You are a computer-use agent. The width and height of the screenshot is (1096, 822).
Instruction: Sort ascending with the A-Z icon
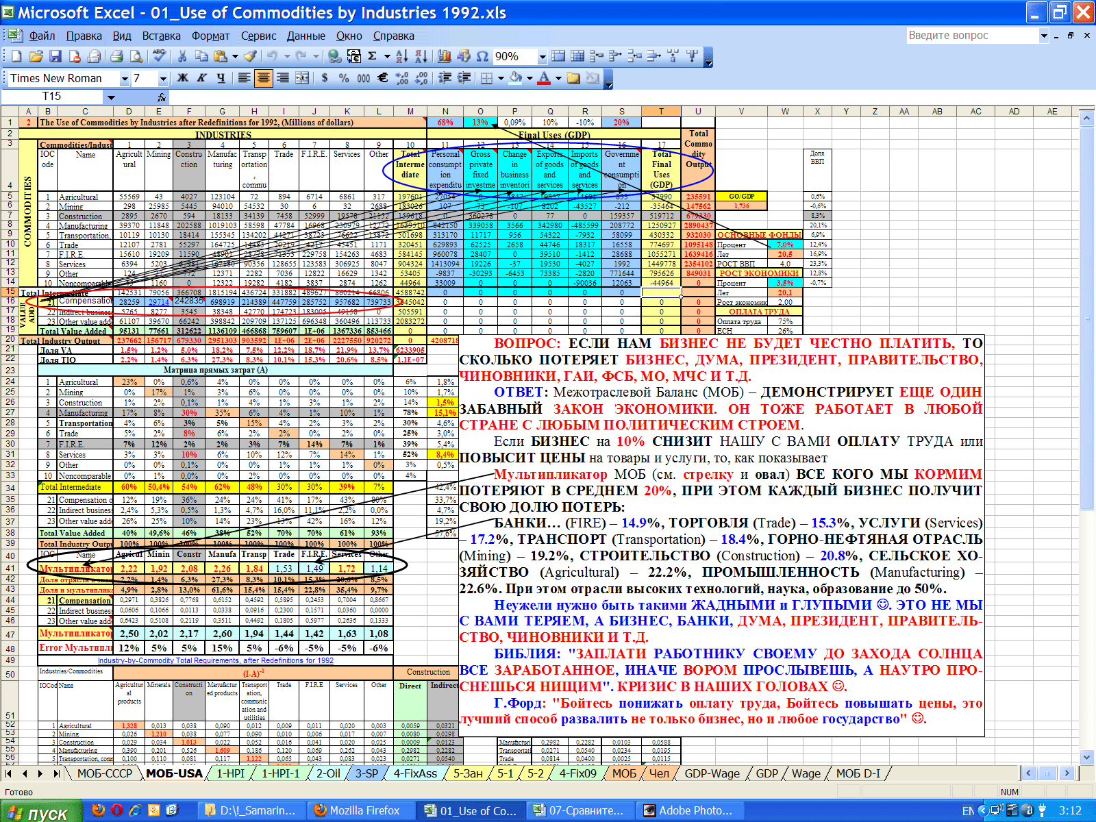tap(402, 56)
